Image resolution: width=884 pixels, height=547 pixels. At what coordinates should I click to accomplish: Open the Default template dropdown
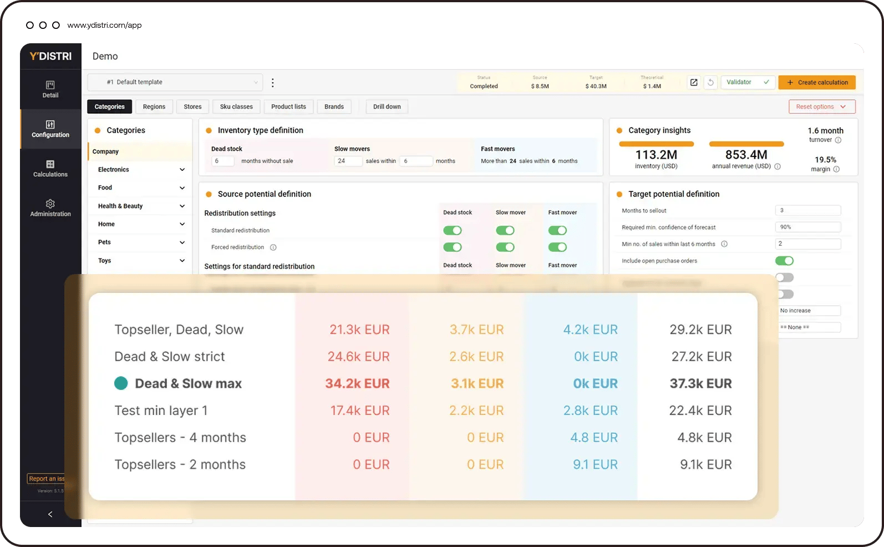pyautogui.click(x=175, y=82)
